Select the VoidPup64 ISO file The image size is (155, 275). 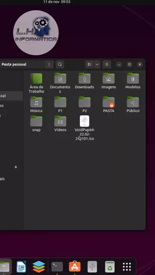point(84,128)
